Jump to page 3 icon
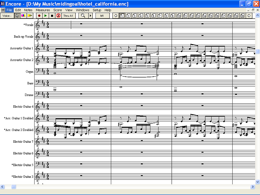Viewport: 260px width, 195px height. [135, 16]
